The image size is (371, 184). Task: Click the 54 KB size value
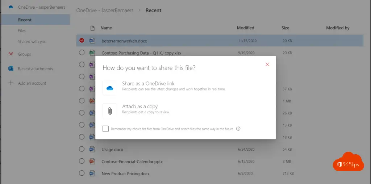pyautogui.click(x=287, y=149)
